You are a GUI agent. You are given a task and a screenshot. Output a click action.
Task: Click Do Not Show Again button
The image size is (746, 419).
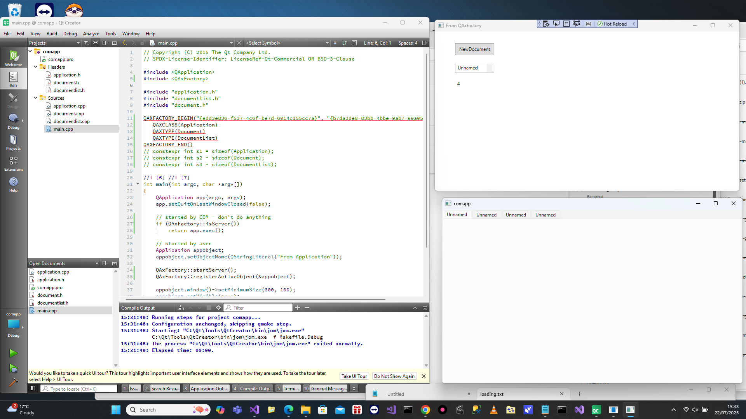click(x=394, y=376)
